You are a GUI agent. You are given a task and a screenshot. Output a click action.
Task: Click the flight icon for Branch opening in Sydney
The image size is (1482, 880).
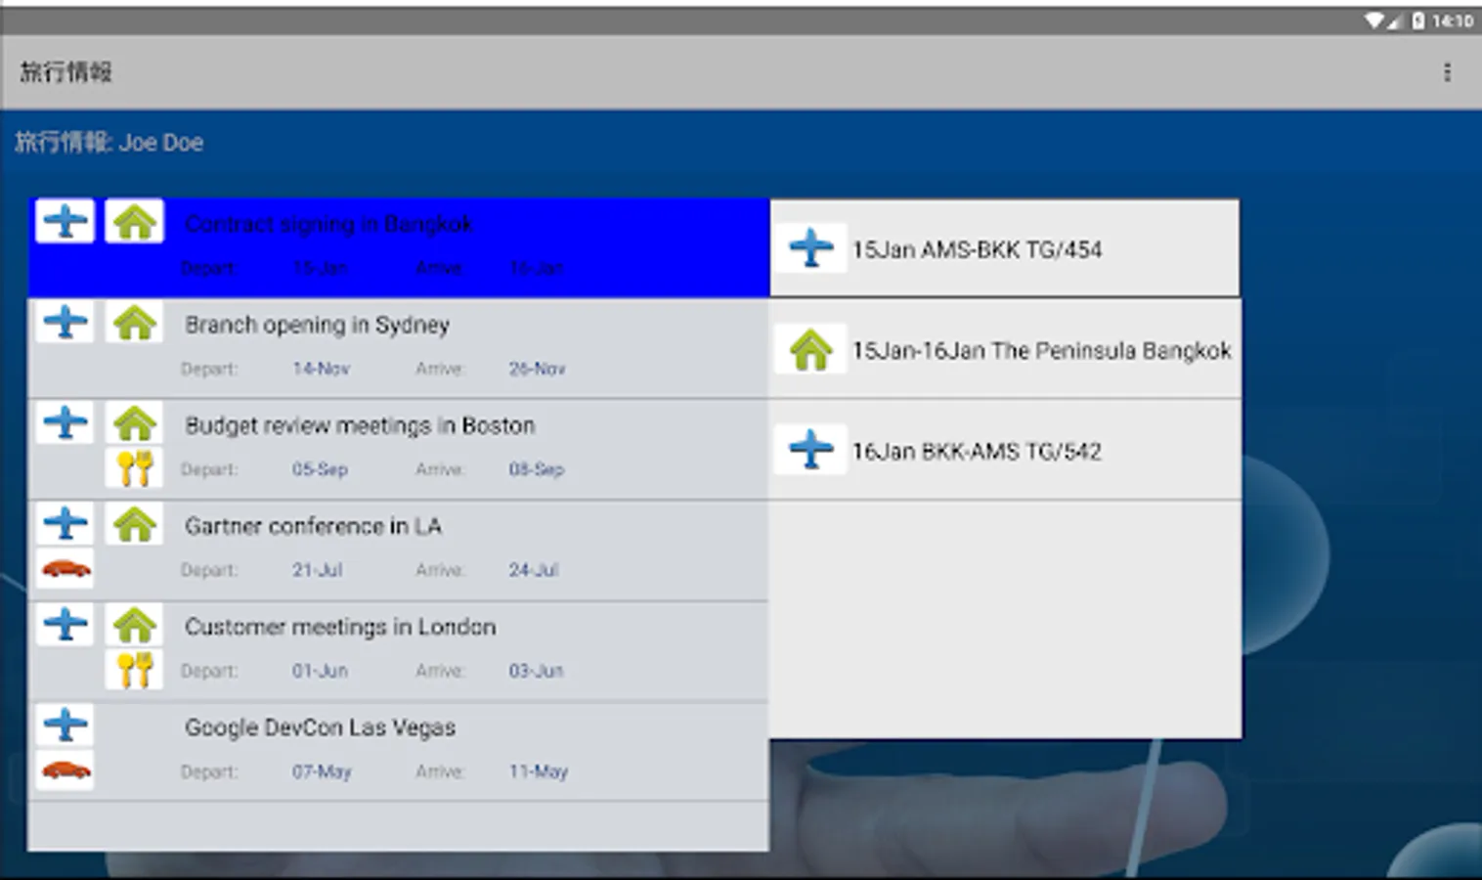[x=65, y=322]
